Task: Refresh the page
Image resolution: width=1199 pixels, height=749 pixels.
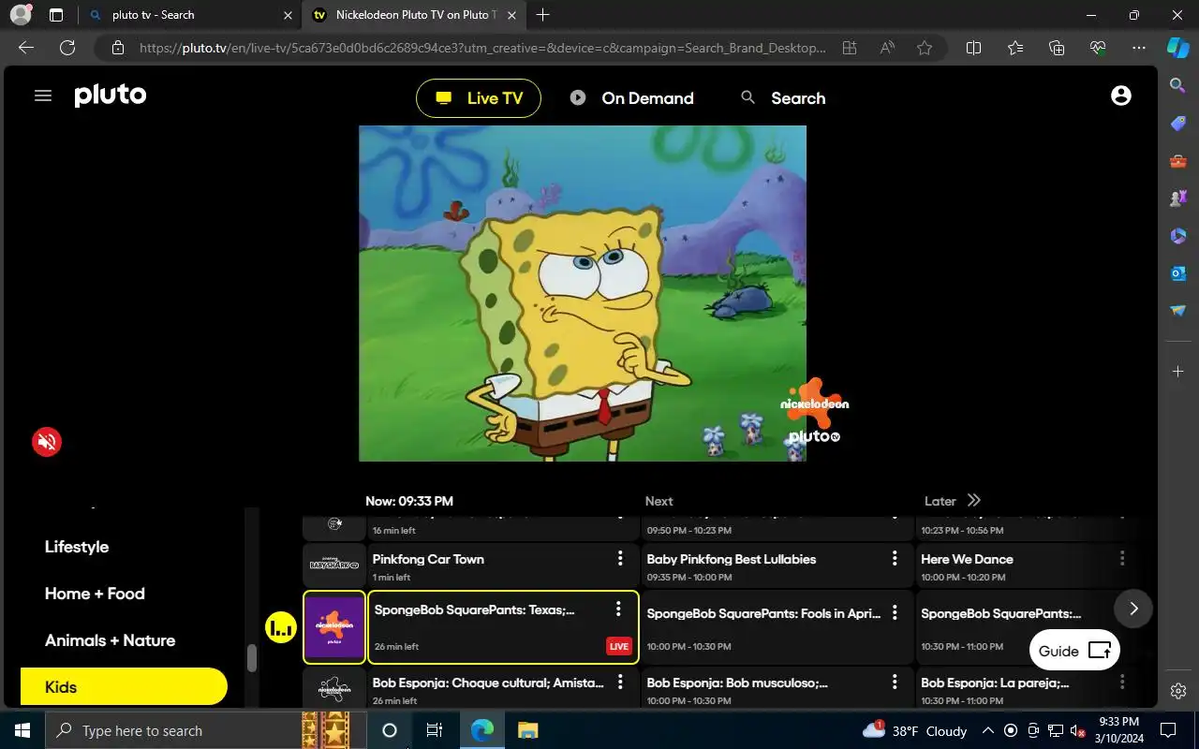Action: pyautogui.click(x=67, y=48)
